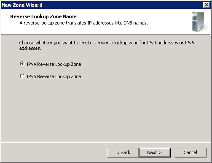Select the IPv4 Reverse Lookup Zone radio button
The height and width of the screenshot is (163, 212).
point(22,64)
